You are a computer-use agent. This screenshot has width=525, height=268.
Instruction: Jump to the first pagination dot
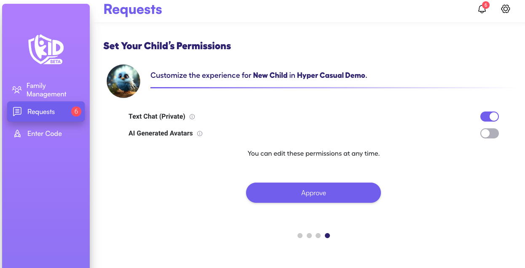click(300, 236)
